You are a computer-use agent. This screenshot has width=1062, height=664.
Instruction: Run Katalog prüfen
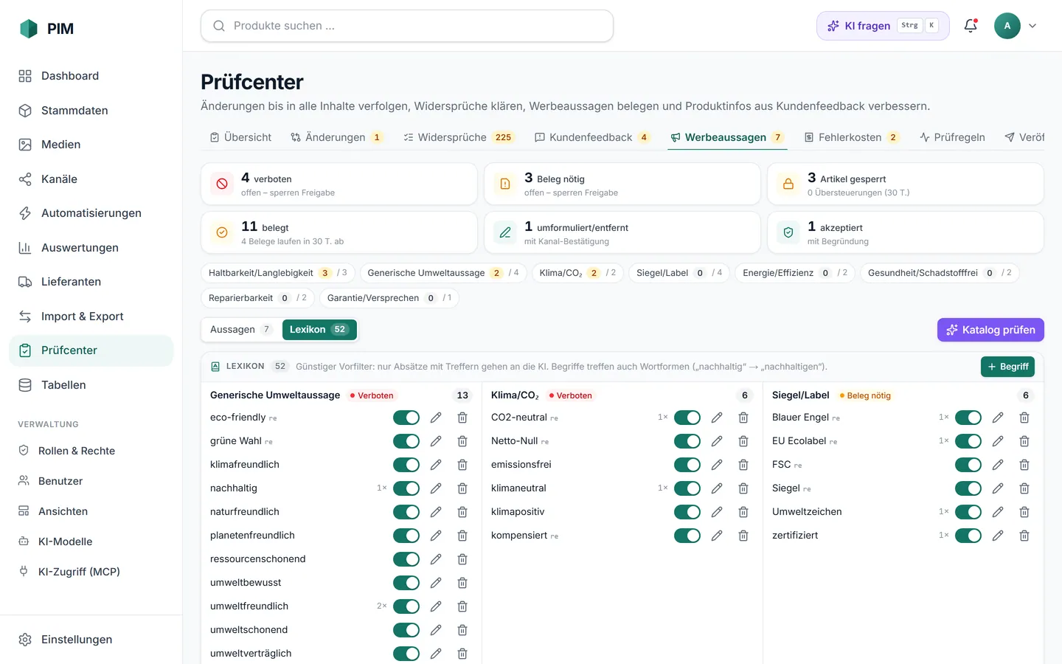[x=990, y=330]
